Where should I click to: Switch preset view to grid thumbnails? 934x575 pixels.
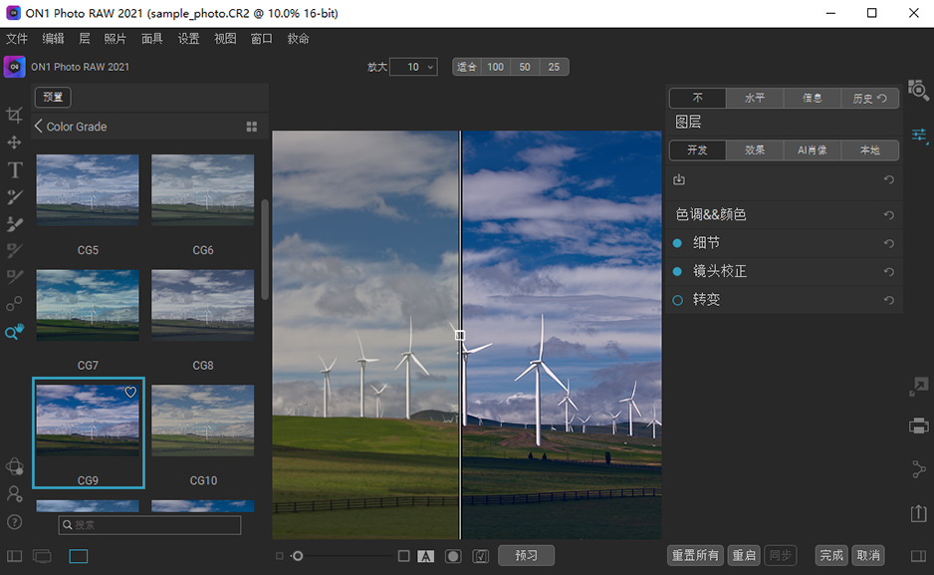click(x=252, y=127)
